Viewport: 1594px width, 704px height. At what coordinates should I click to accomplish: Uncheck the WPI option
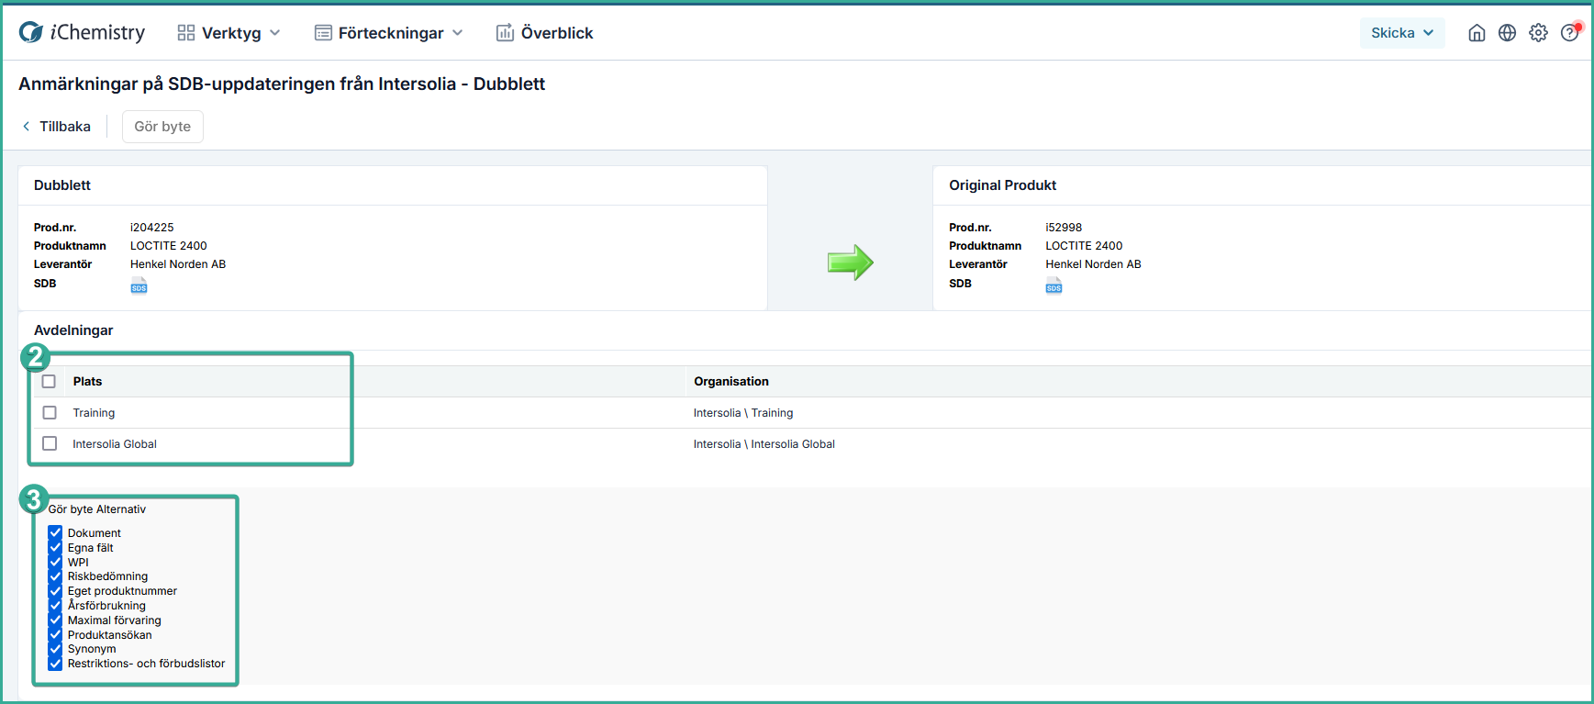[55, 563]
